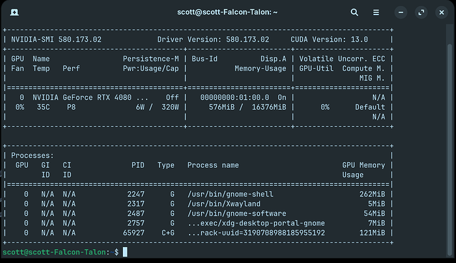Image resolution: width=456 pixels, height=263 pixels.
Task: Click the 54MiB gnome-software memory usage
Action: (x=374, y=213)
